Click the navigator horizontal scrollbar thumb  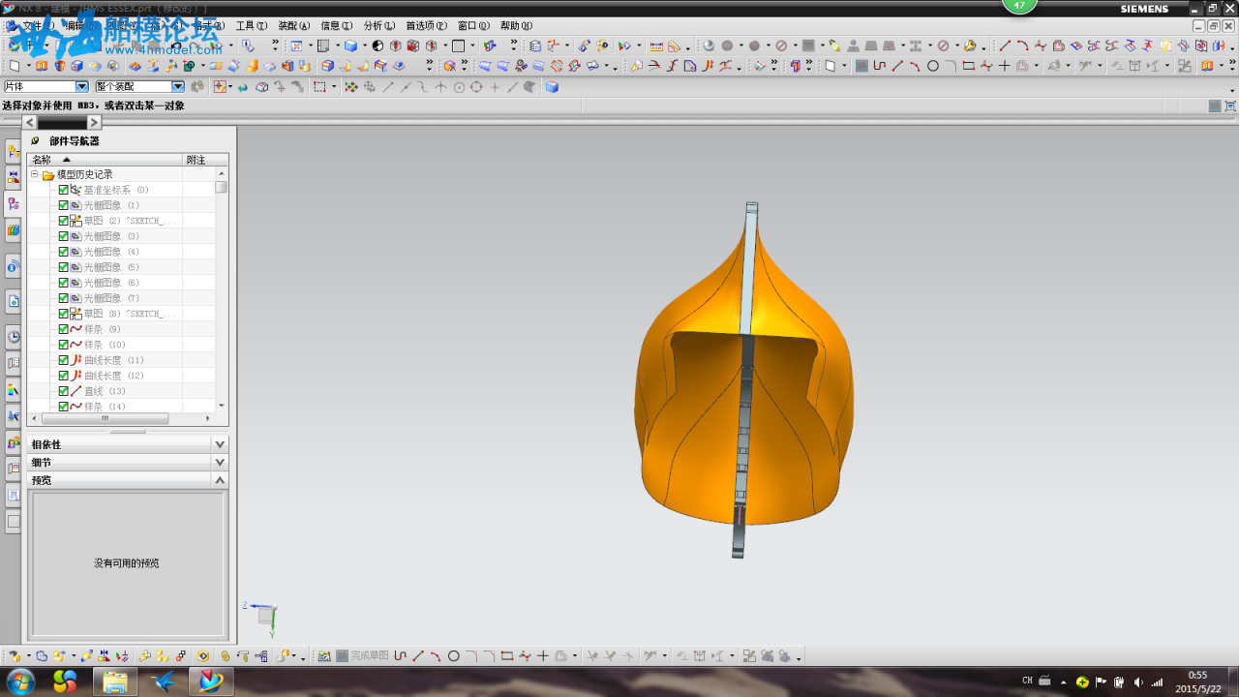[x=105, y=419]
